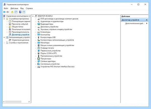151x109 pixels.
Task: Expand the Видеоадаптеры device category
Action: point(36,24)
